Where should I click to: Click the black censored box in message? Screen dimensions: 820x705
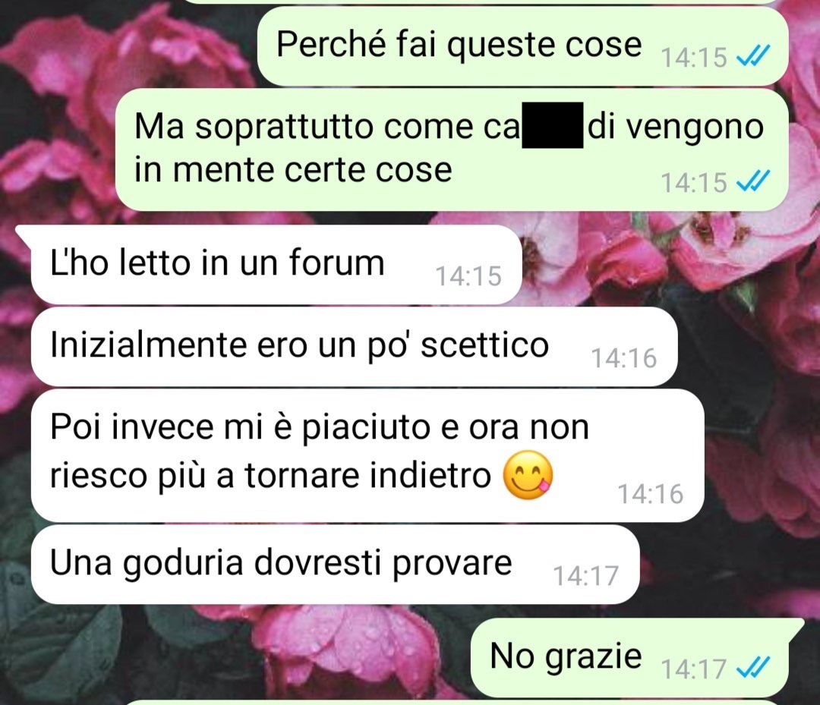[553, 125]
